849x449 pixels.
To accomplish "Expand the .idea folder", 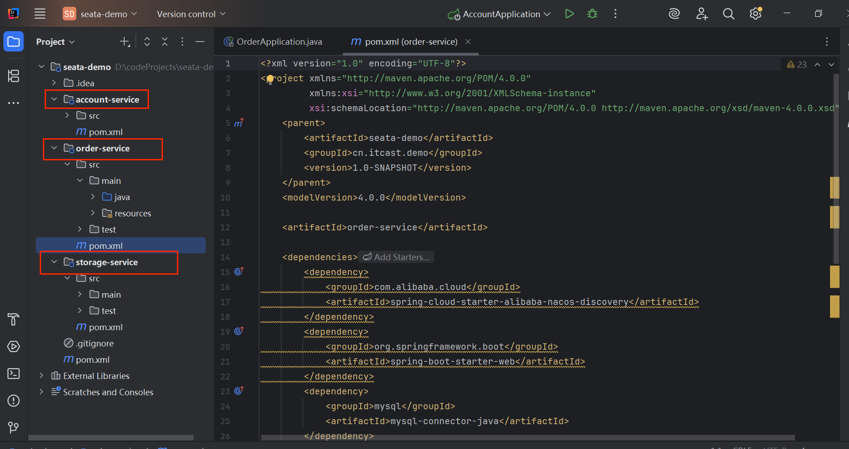I will coord(54,83).
